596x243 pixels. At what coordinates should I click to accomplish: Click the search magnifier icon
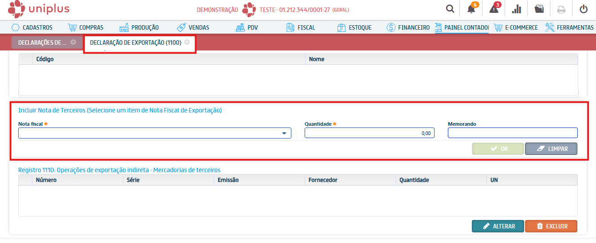click(x=450, y=9)
